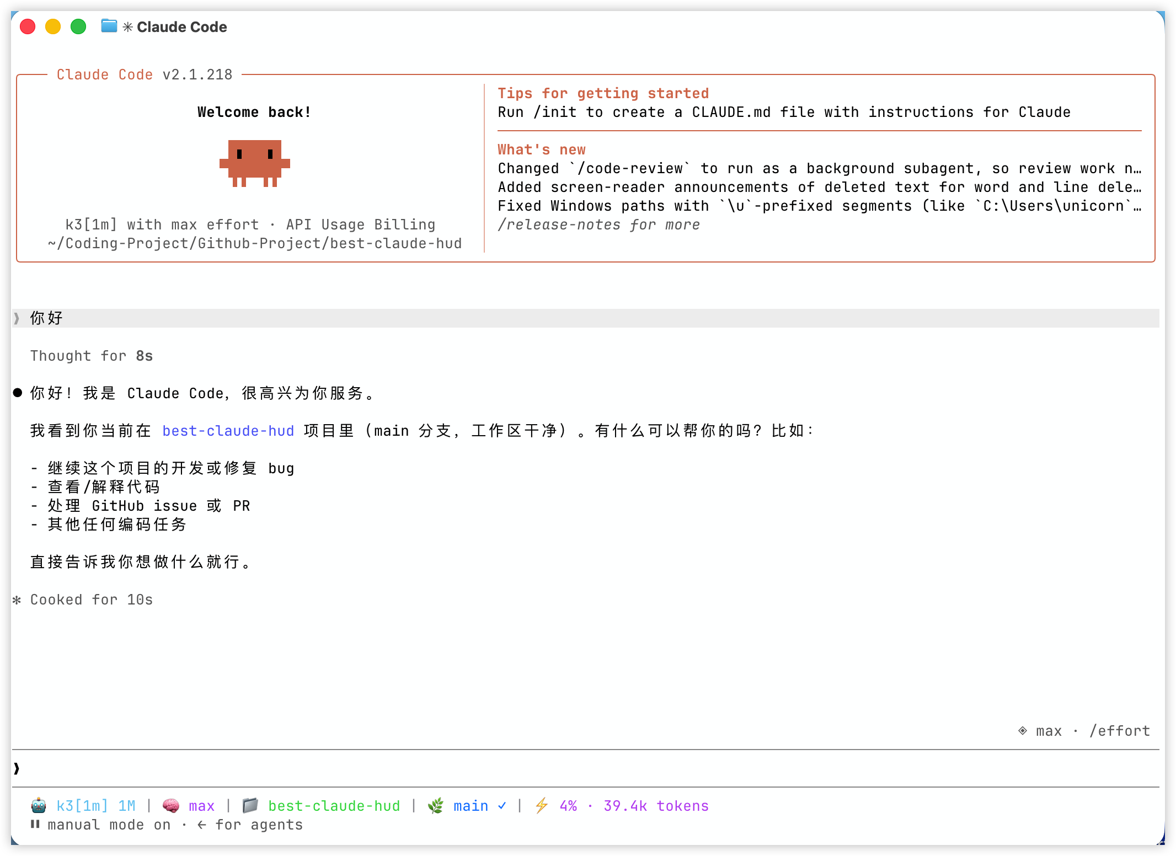Screen dimensions: 1176x856
Task: Click the checkmark after the main branch
Action: [502, 806]
